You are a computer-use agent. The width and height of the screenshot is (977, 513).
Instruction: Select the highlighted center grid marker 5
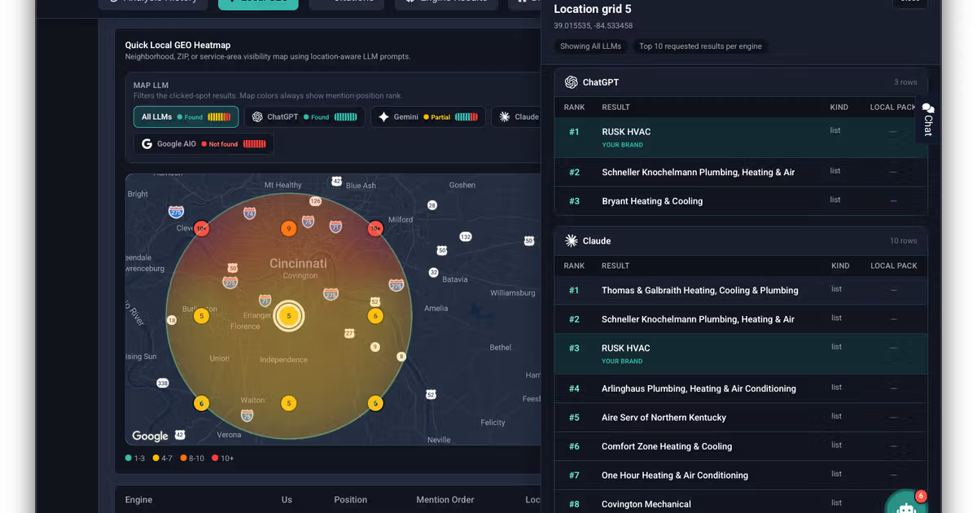click(x=288, y=316)
